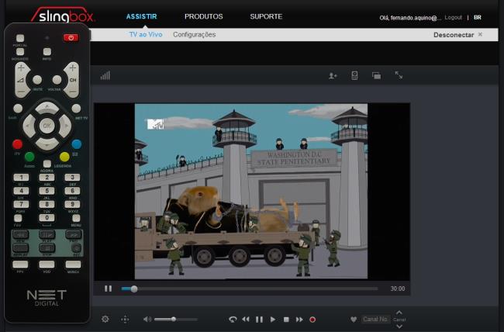The height and width of the screenshot is (332, 504).
Task: Click the PPV button on the remote
Action: pyautogui.click(x=20, y=265)
